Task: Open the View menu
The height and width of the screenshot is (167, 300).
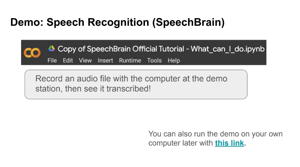Action: [x=85, y=60]
